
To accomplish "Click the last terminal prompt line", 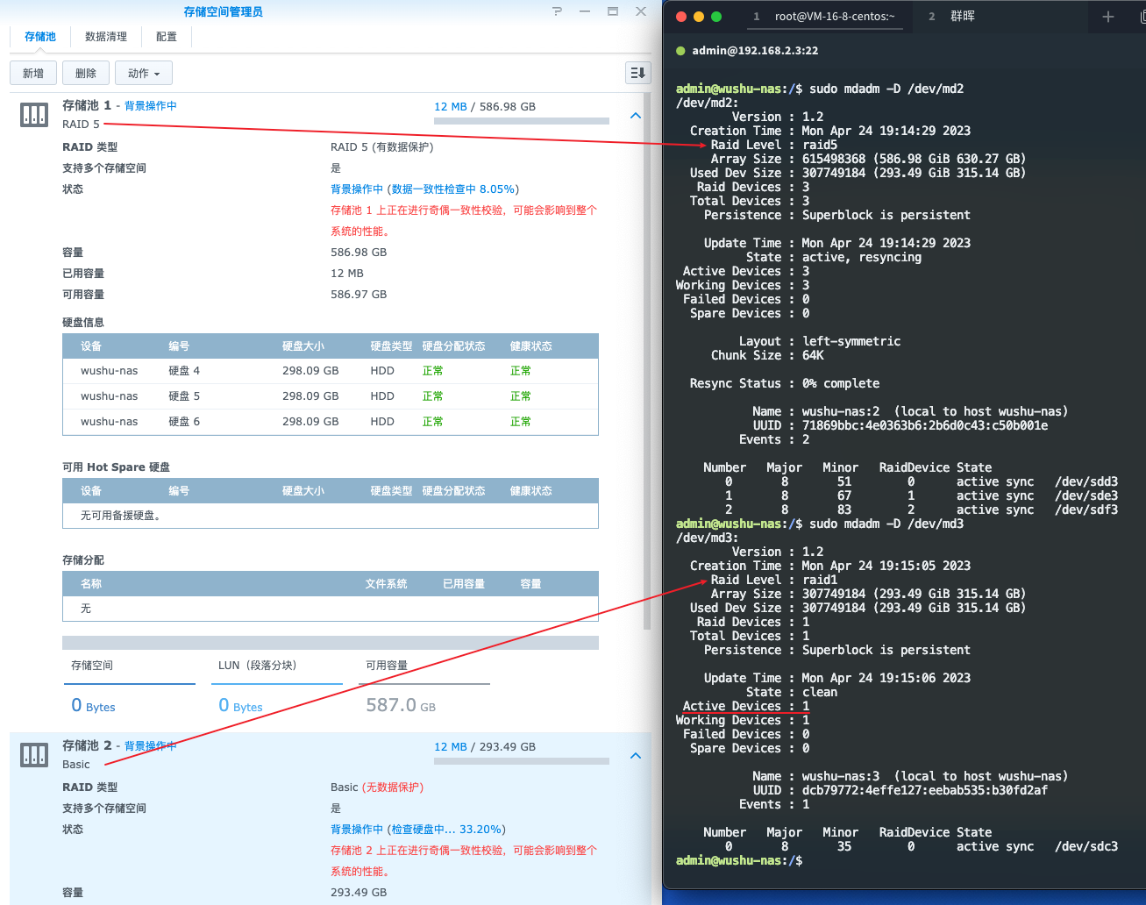I will (x=739, y=860).
